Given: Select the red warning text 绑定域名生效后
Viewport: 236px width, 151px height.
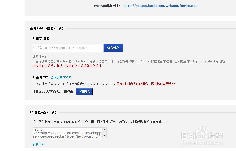Looking at the screenshot, I should click(x=43, y=66).
